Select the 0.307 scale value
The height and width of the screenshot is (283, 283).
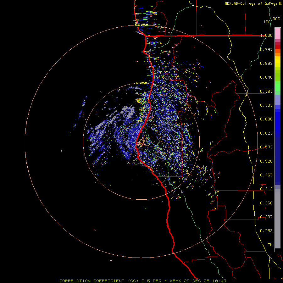click(266, 217)
